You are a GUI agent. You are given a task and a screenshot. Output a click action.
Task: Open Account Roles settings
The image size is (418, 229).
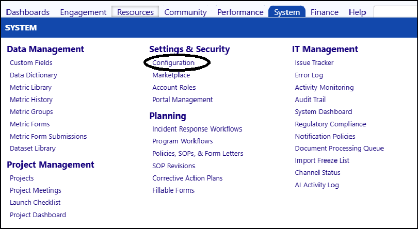[174, 88]
